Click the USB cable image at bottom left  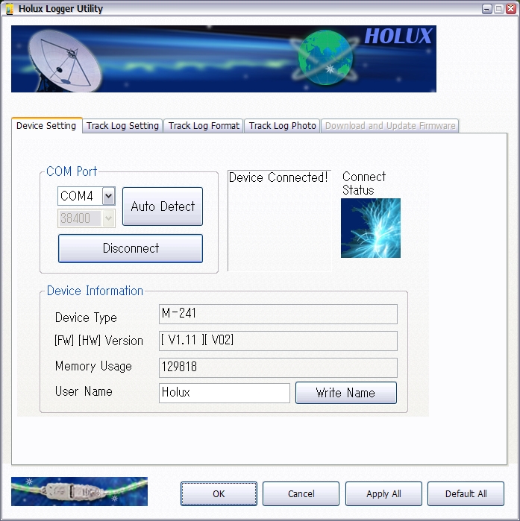(79, 492)
